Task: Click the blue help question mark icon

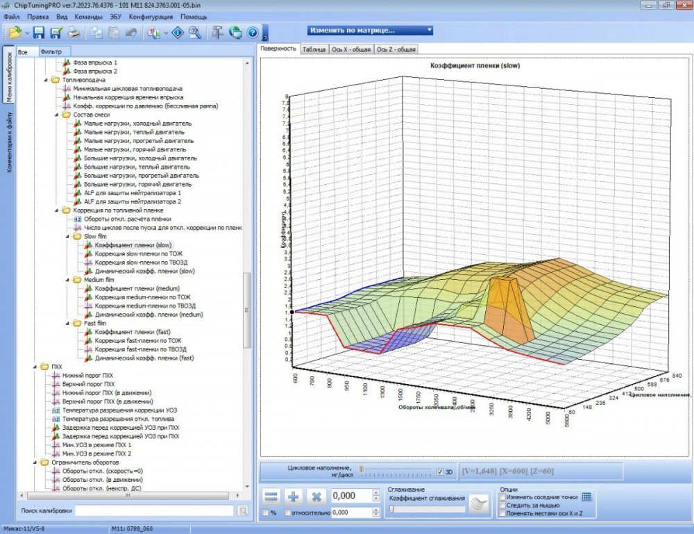Action: [x=253, y=32]
